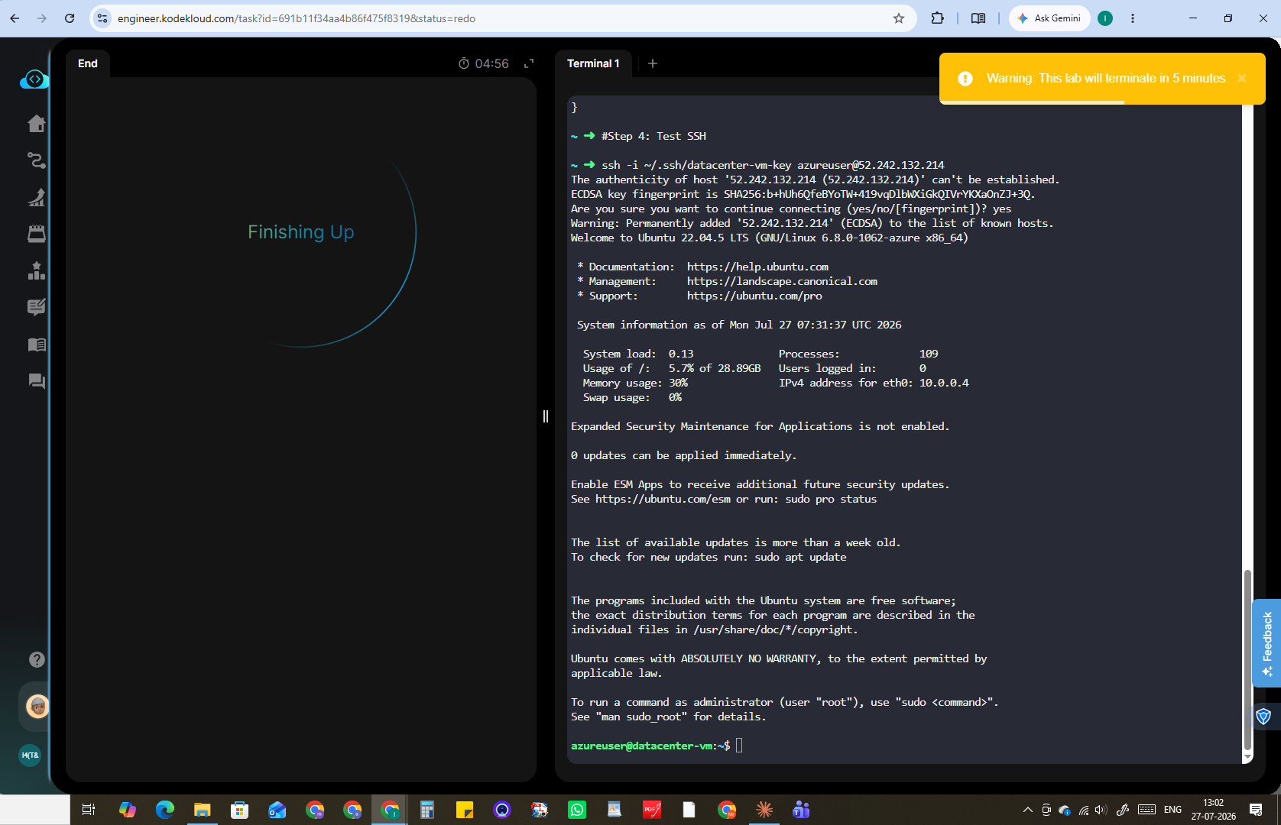Viewport: 1281px width, 825px height.
Task: Click the End button
Action: click(88, 63)
